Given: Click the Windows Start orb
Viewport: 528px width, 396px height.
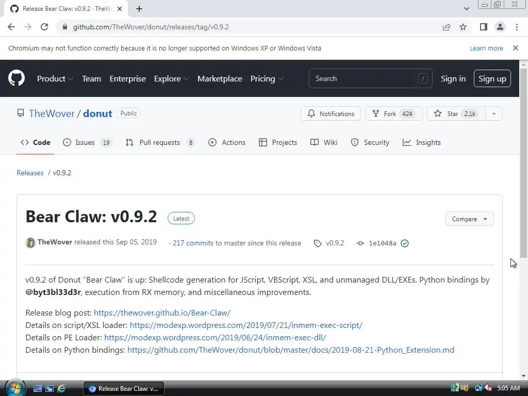Looking at the screenshot, I should [15, 388].
